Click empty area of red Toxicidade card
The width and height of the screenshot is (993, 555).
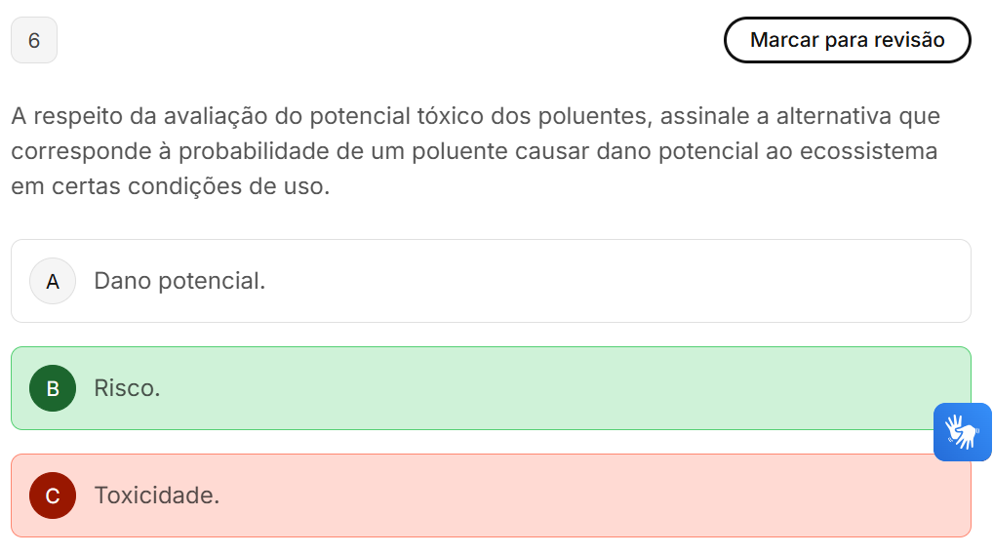(x=585, y=496)
